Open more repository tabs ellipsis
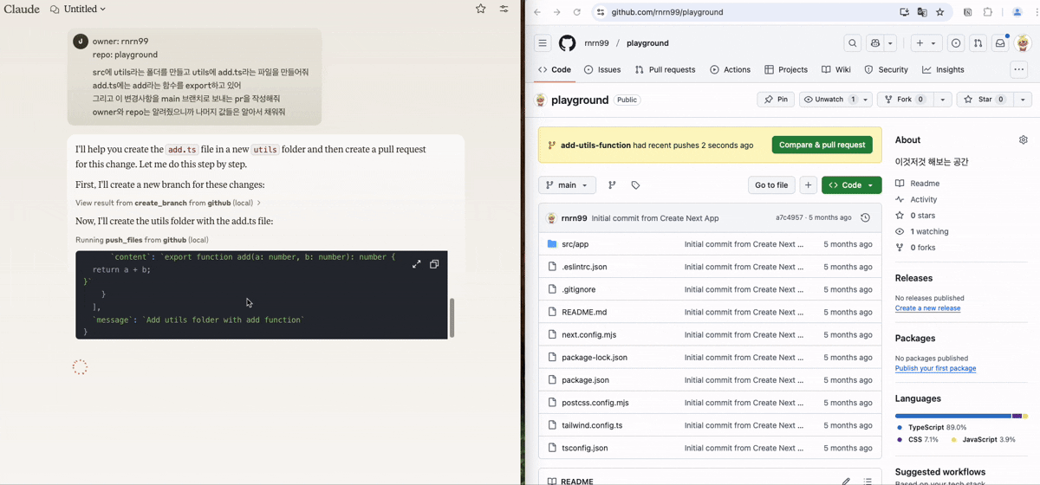 coord(1018,70)
